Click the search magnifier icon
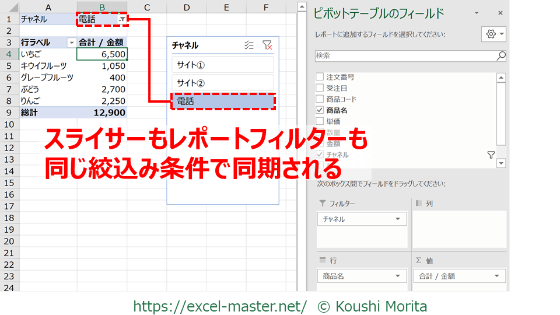 pyautogui.click(x=501, y=56)
